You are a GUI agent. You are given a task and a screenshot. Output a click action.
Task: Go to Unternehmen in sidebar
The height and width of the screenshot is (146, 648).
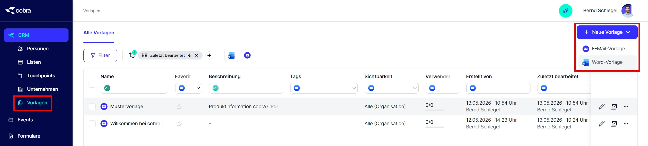pyautogui.click(x=43, y=89)
